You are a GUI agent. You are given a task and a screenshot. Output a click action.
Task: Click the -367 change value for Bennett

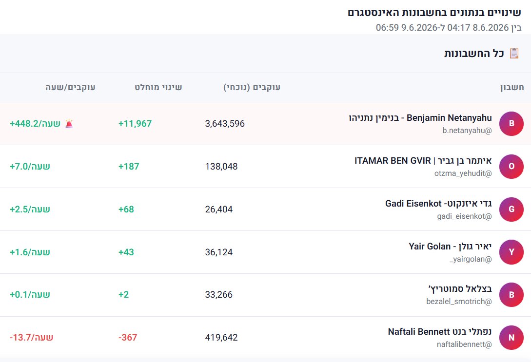pyautogui.click(x=128, y=337)
